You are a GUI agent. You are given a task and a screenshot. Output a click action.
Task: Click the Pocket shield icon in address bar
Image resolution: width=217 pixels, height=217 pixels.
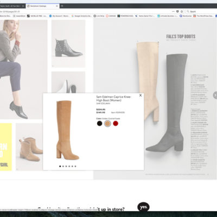pos(177,11)
